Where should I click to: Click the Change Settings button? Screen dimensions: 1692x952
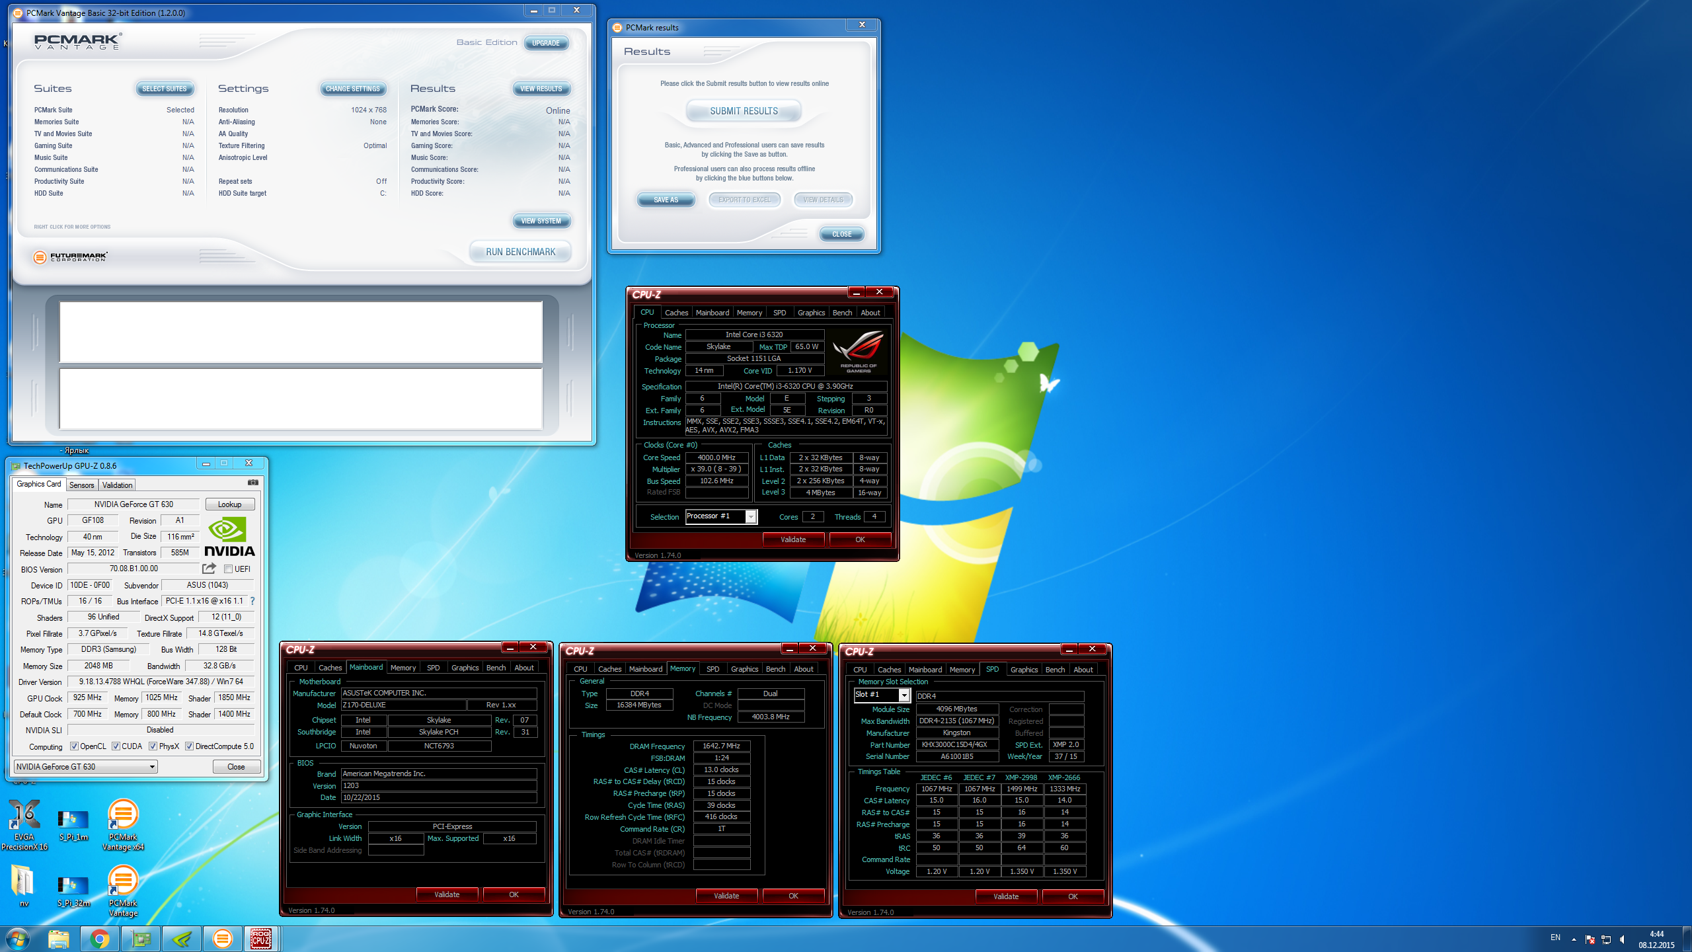[x=353, y=89]
